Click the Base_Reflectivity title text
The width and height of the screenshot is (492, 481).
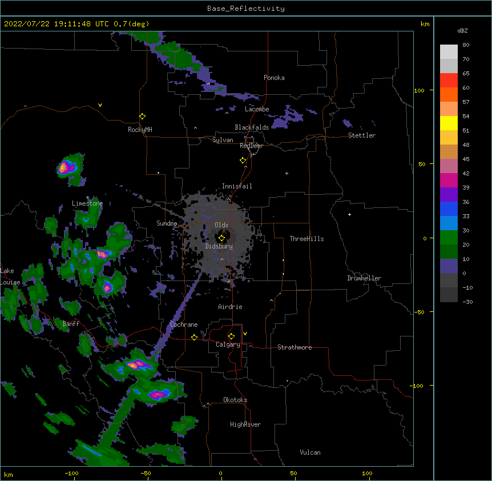pyautogui.click(x=246, y=9)
